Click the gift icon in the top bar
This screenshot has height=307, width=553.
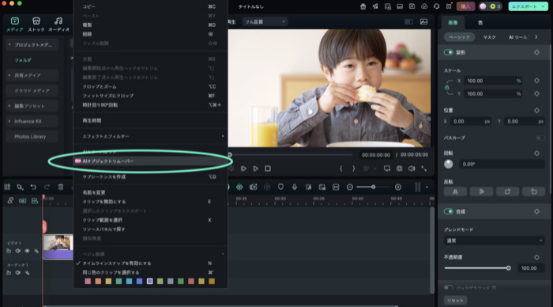point(363,6)
